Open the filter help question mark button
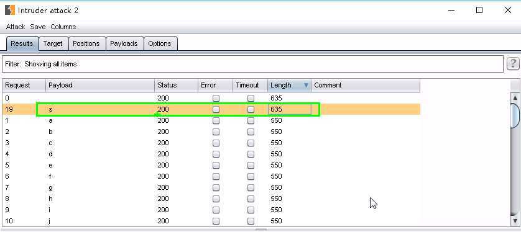Image resolution: width=521 pixels, height=232 pixels. [x=513, y=64]
